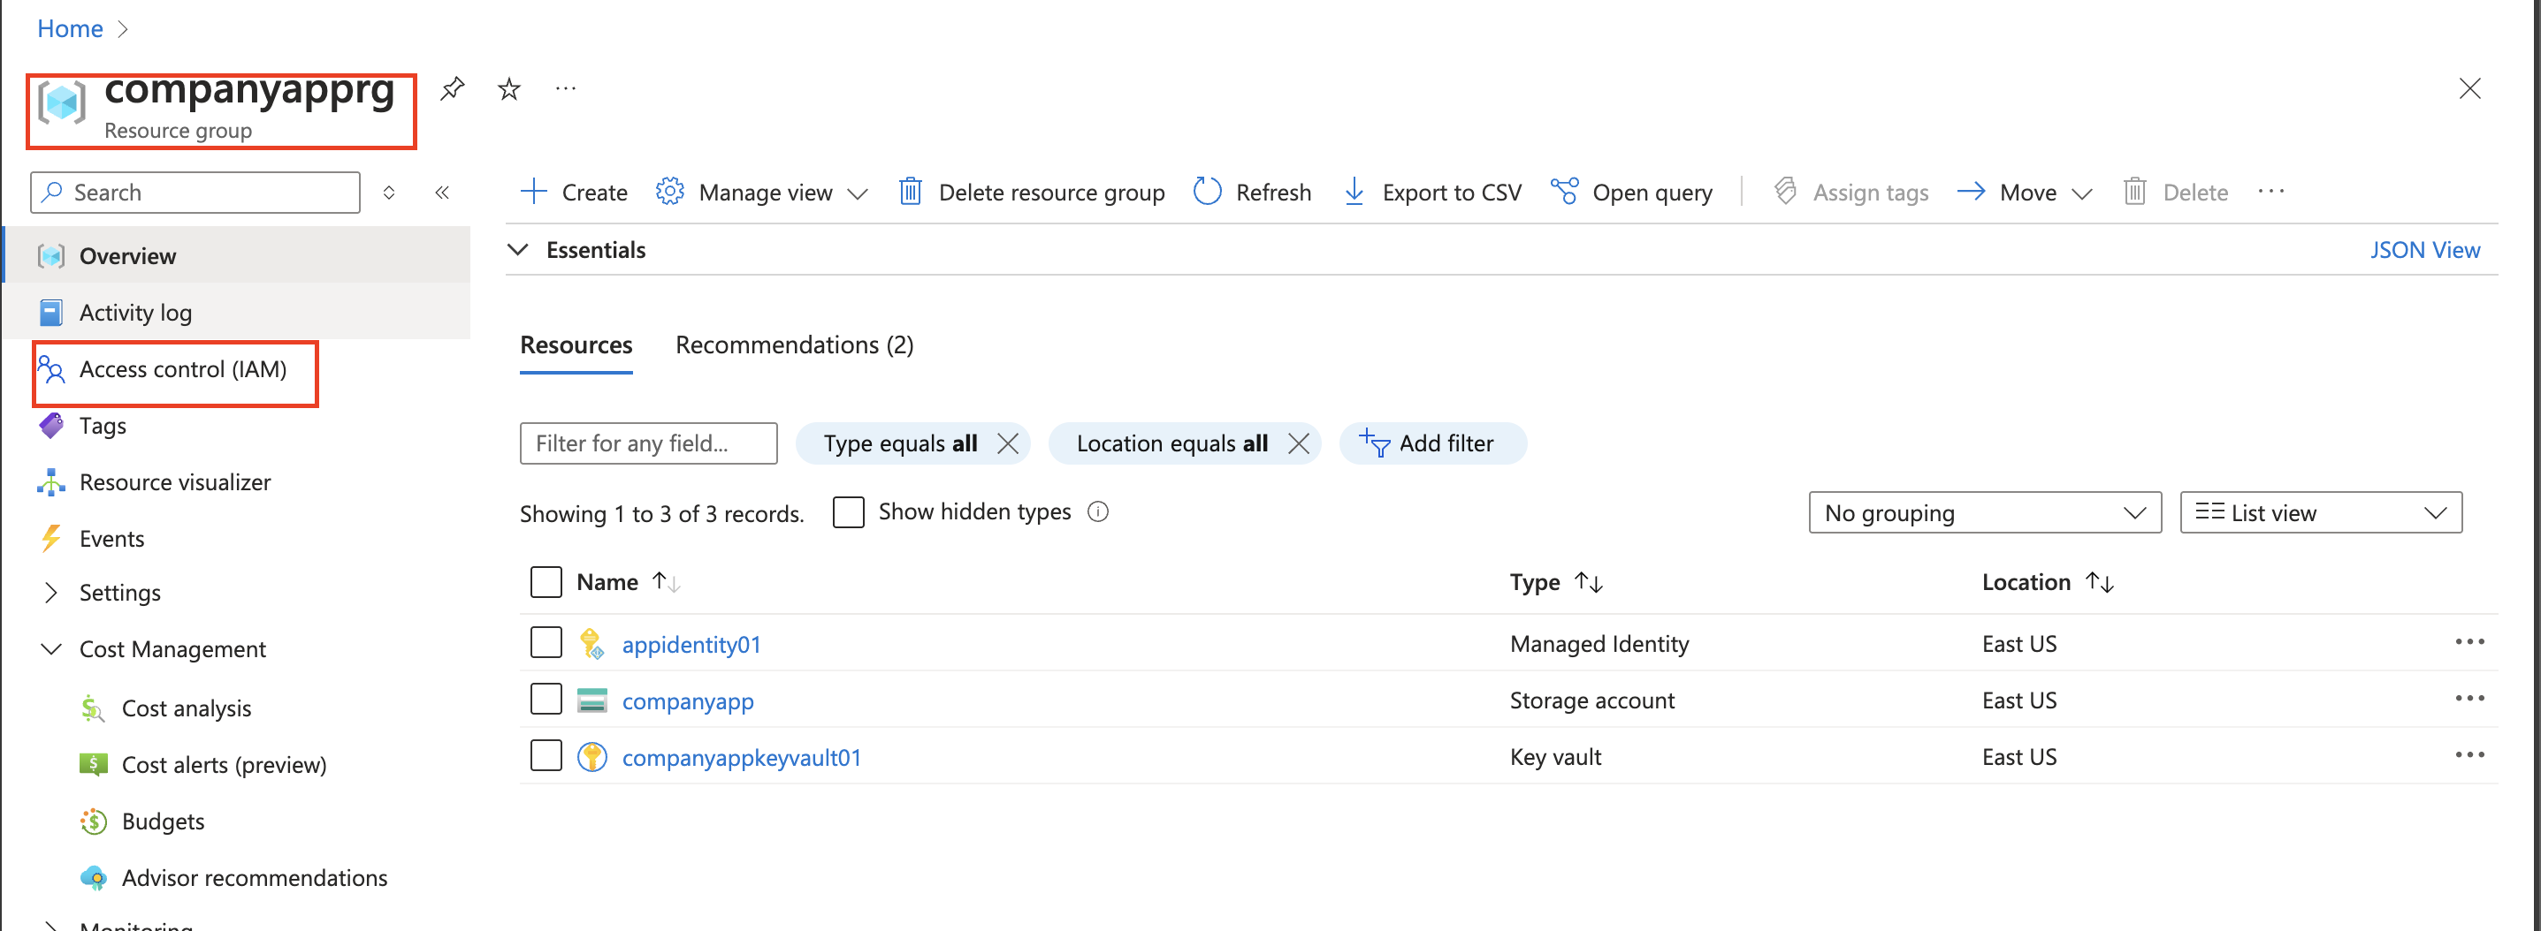Click Open query in toolbar
This screenshot has width=2541, height=931.
pyautogui.click(x=1630, y=192)
